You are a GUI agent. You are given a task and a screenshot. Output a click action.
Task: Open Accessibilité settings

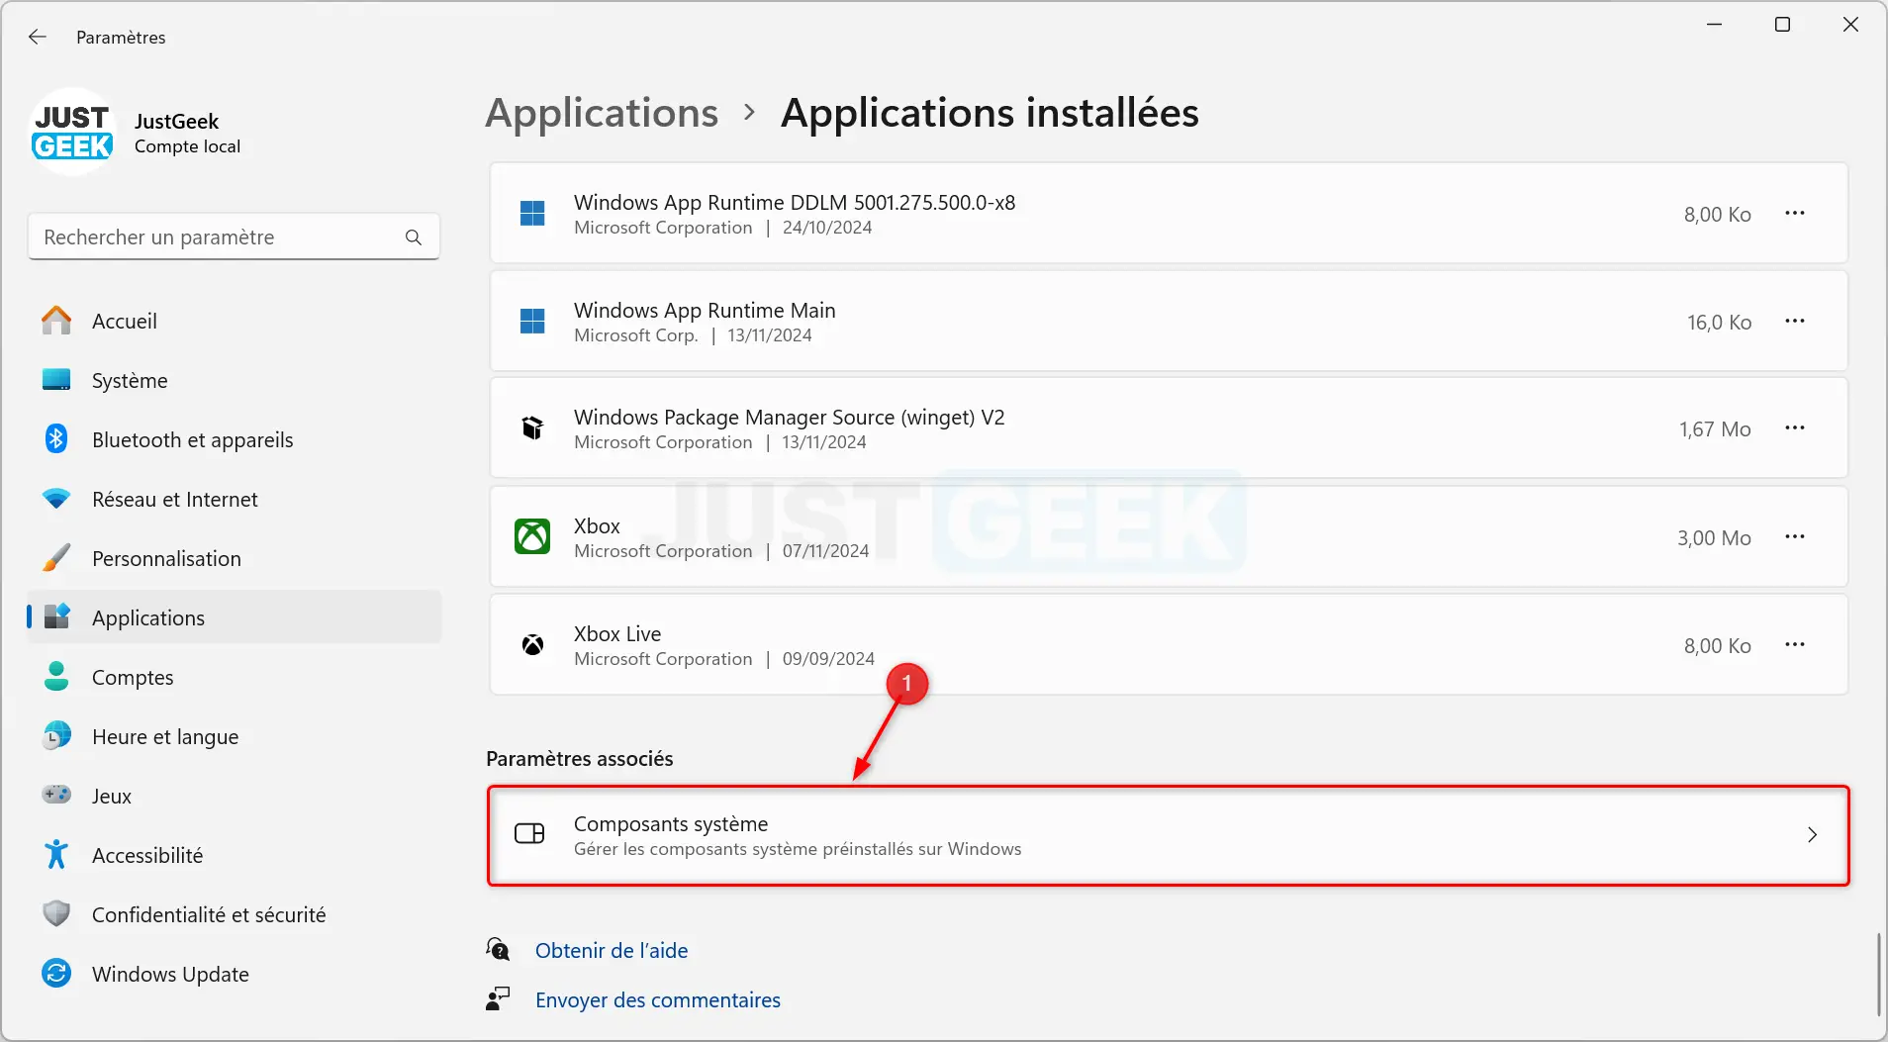tap(234, 855)
